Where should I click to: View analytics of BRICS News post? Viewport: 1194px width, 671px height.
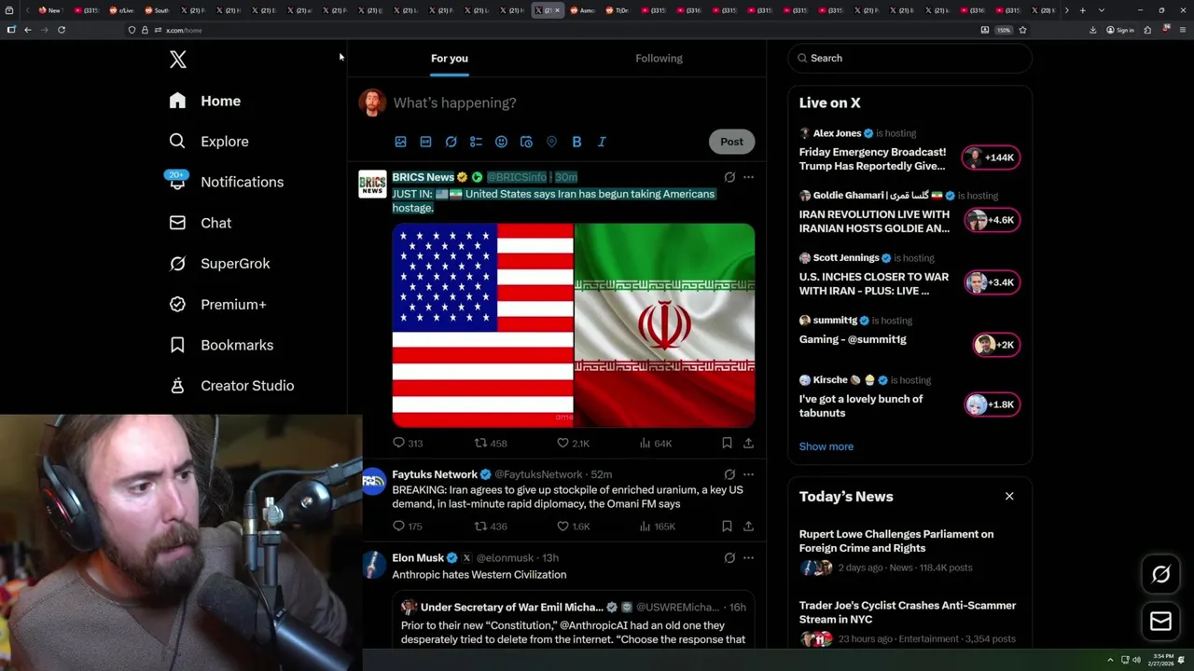pos(655,444)
